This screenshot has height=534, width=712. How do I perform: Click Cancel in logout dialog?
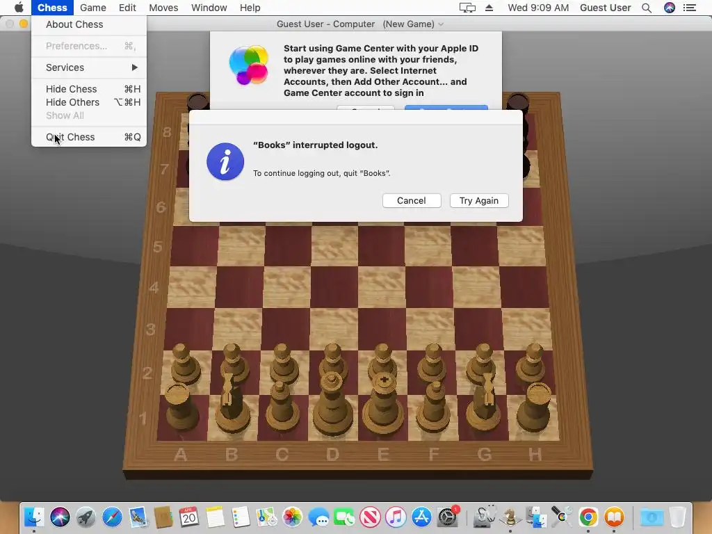pos(412,201)
